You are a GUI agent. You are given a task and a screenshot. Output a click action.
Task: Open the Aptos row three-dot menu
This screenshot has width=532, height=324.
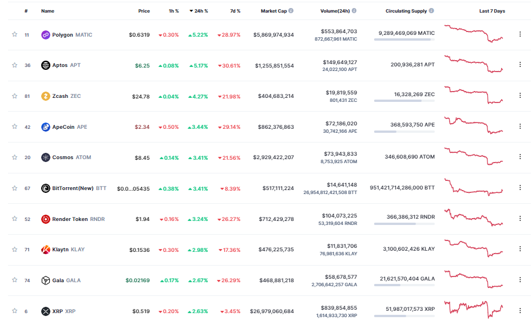[520, 64]
